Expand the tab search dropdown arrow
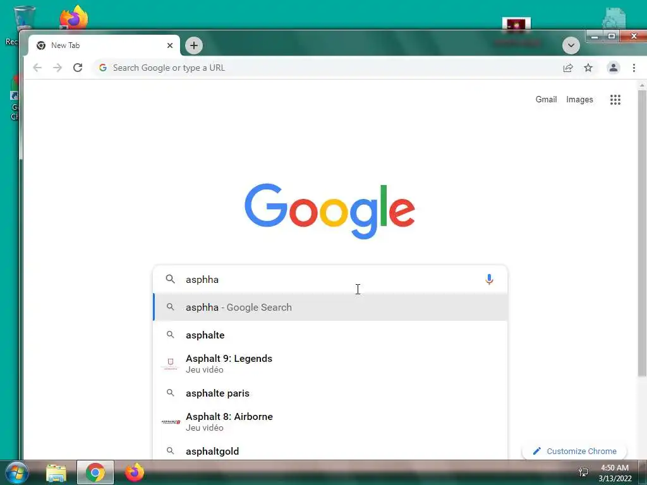The image size is (647, 485). tap(571, 45)
